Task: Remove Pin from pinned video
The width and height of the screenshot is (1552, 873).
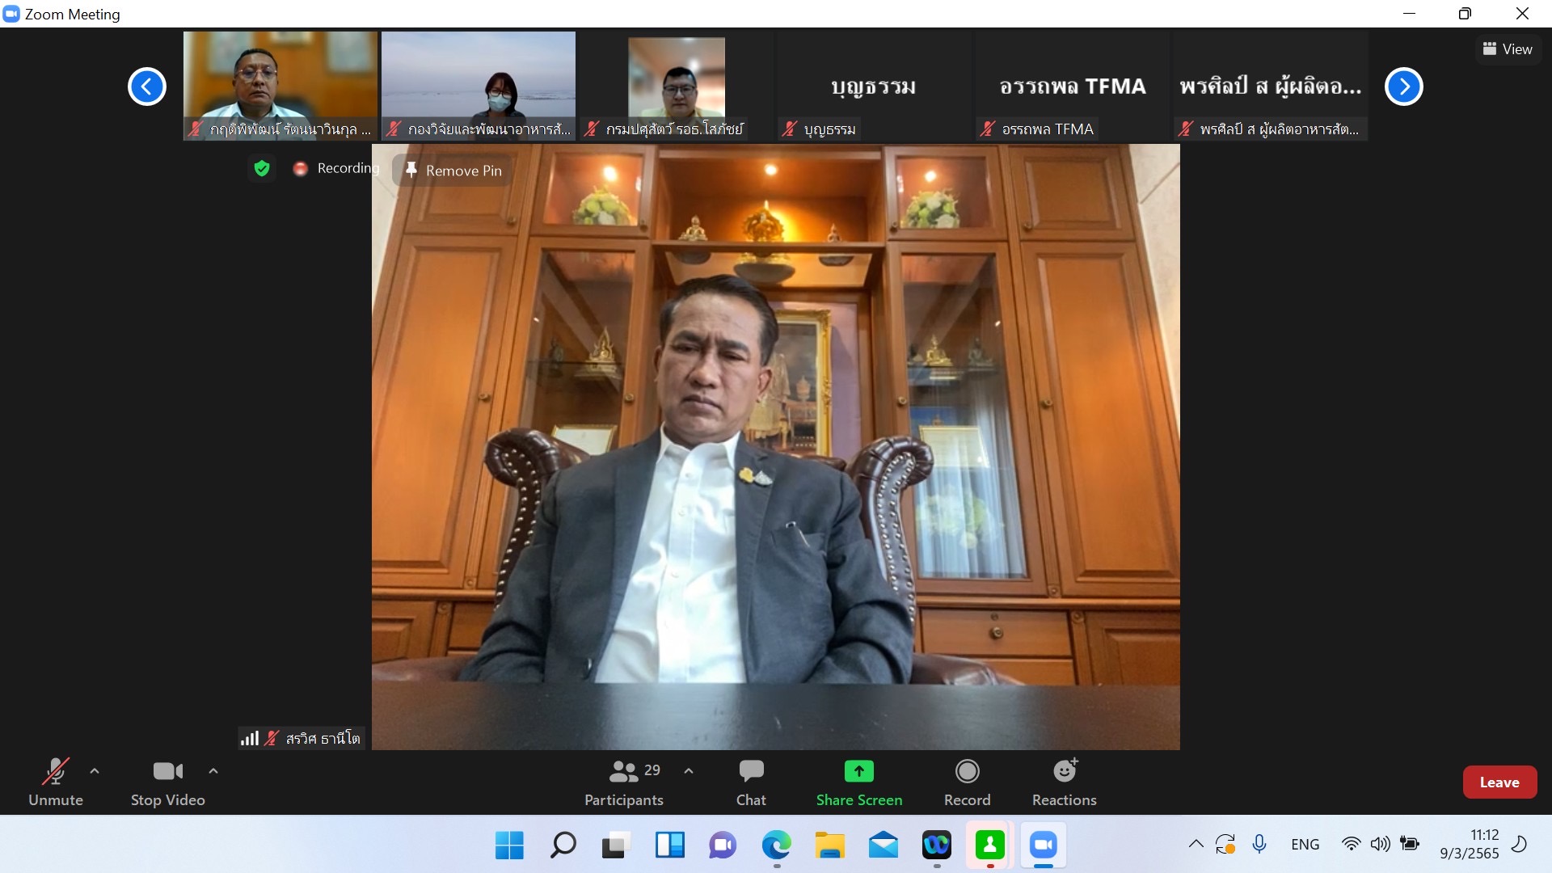Action: pos(453,171)
